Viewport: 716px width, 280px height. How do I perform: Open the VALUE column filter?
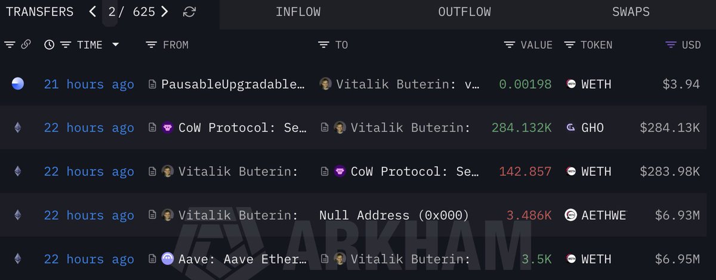point(510,45)
